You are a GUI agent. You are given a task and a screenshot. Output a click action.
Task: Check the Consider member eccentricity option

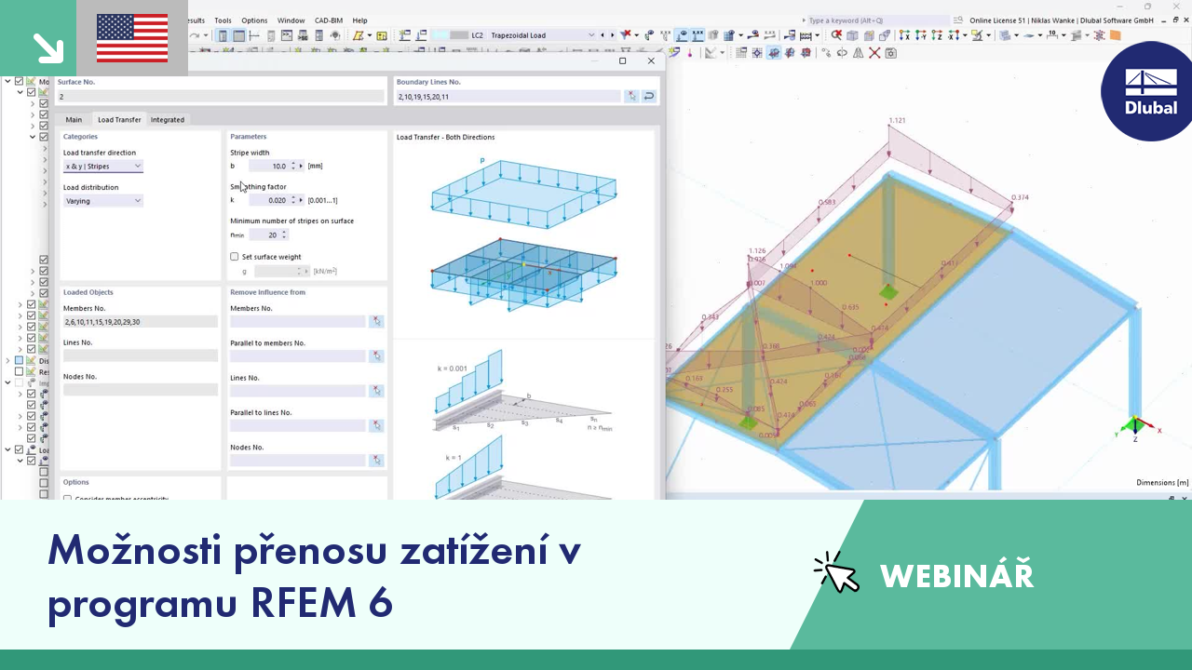pyautogui.click(x=68, y=499)
